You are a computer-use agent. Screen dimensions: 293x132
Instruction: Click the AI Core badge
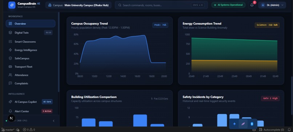coord(47,102)
